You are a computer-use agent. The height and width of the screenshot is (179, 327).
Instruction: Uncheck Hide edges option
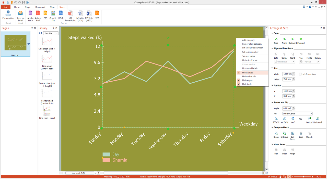252,80
